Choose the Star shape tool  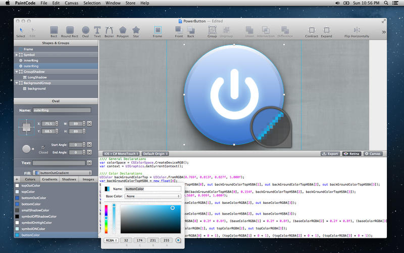tap(136, 31)
